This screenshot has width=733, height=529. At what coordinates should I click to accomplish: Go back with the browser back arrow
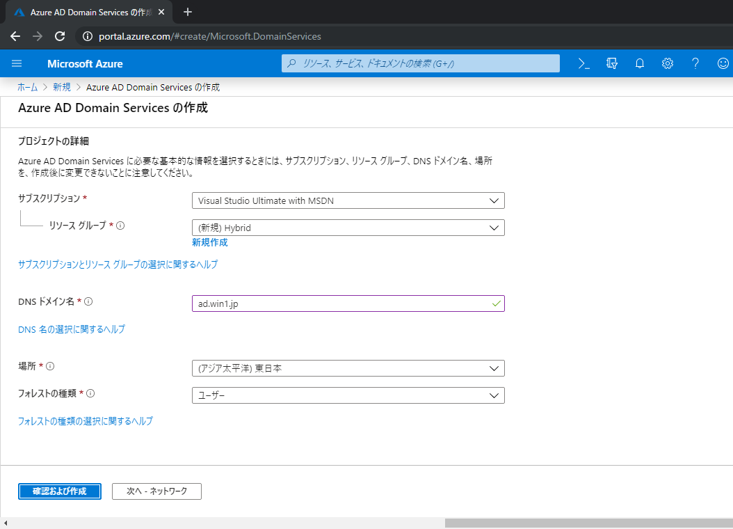15,36
